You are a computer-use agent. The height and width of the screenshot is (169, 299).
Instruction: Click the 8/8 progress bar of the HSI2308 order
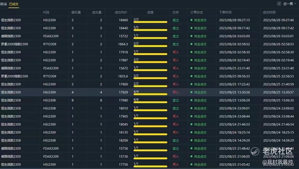pos(150,102)
